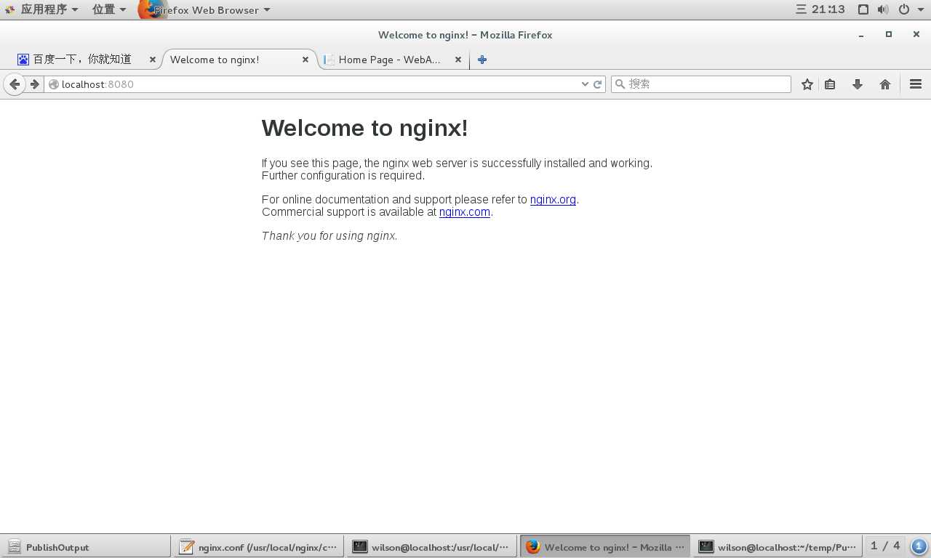Switch to the Baidu tab
The image size is (931, 558).
tap(81, 60)
